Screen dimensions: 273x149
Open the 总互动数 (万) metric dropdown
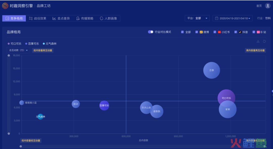[18, 50]
